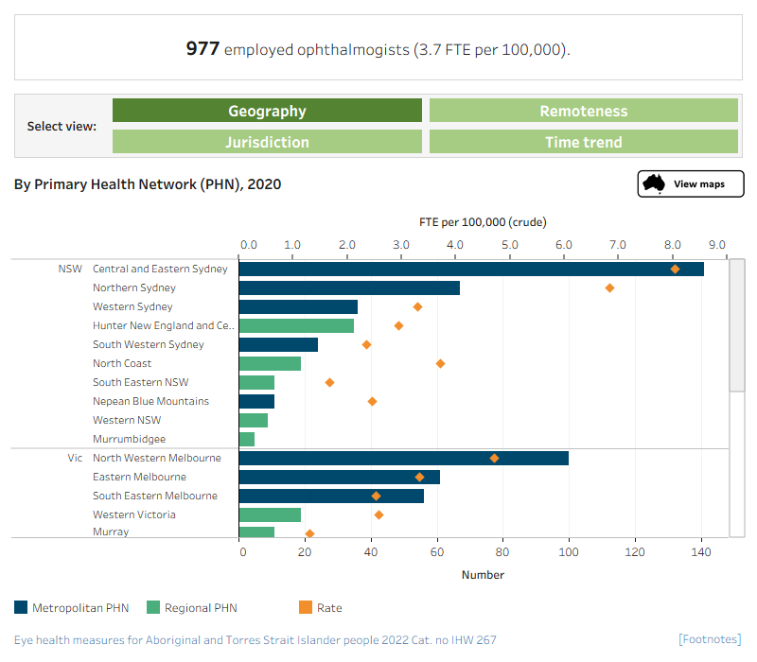Viewport: 757px width, 662px height.
Task: Select orange Rate legend swatch
Action: [306, 607]
